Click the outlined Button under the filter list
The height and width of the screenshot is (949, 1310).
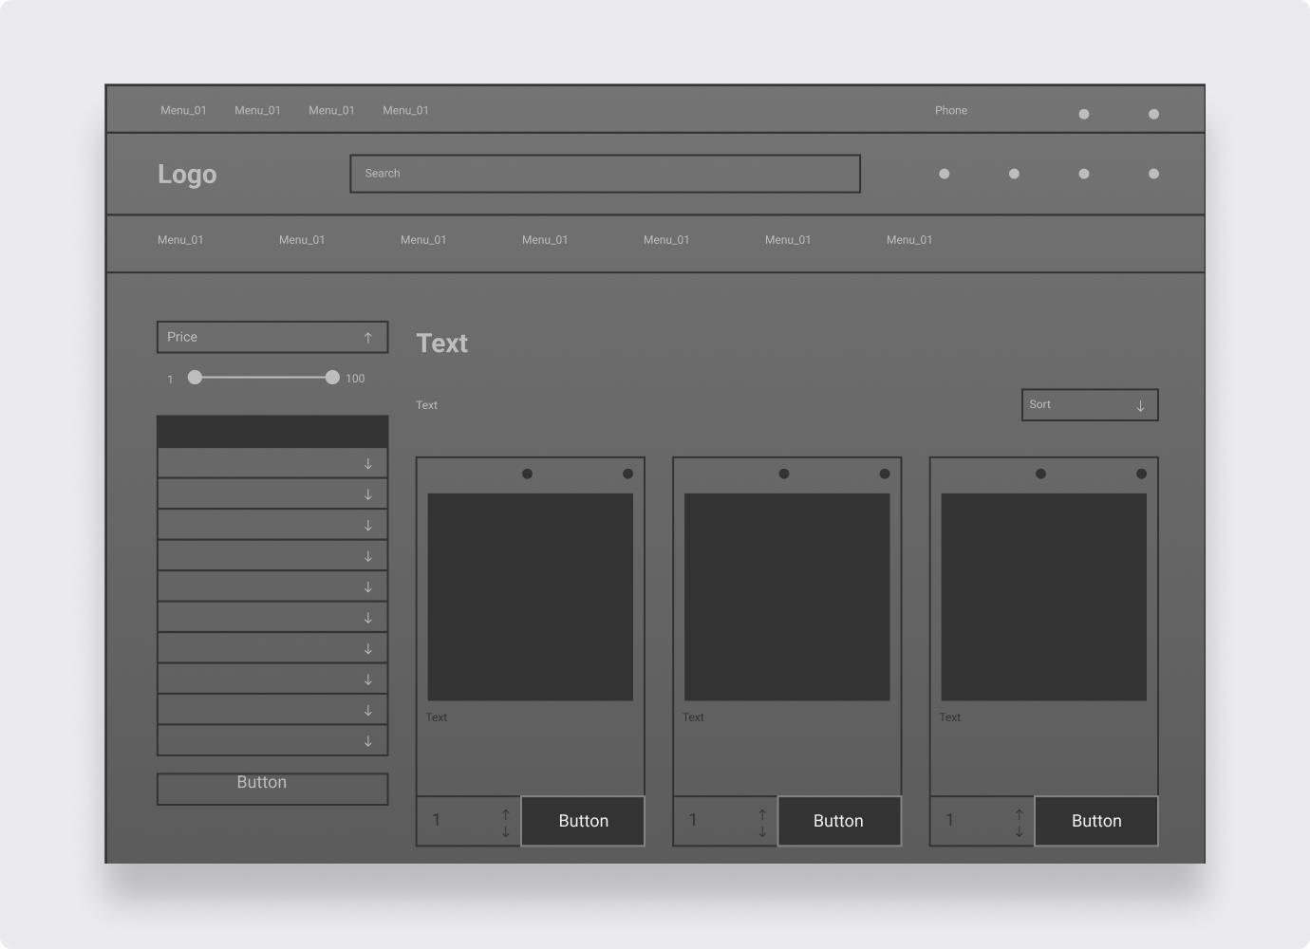pyautogui.click(x=272, y=789)
